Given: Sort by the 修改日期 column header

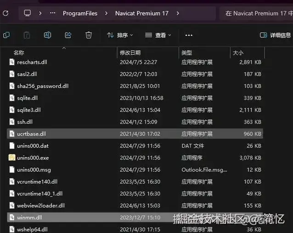Looking at the screenshot, I should pyautogui.click(x=130, y=53).
